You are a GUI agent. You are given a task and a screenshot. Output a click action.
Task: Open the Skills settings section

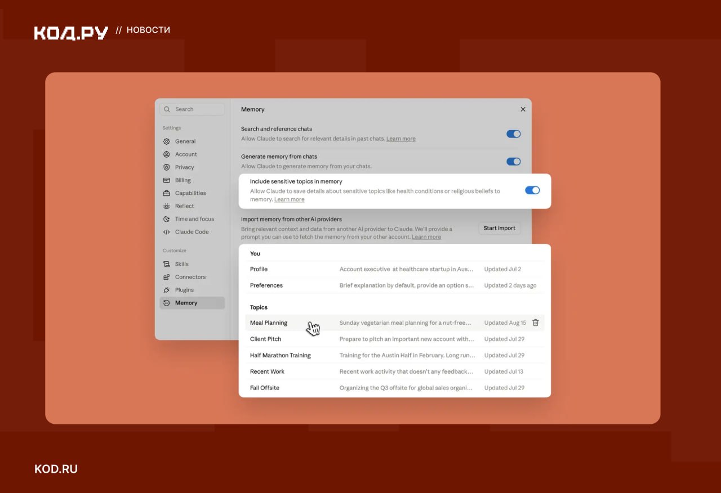point(192,264)
